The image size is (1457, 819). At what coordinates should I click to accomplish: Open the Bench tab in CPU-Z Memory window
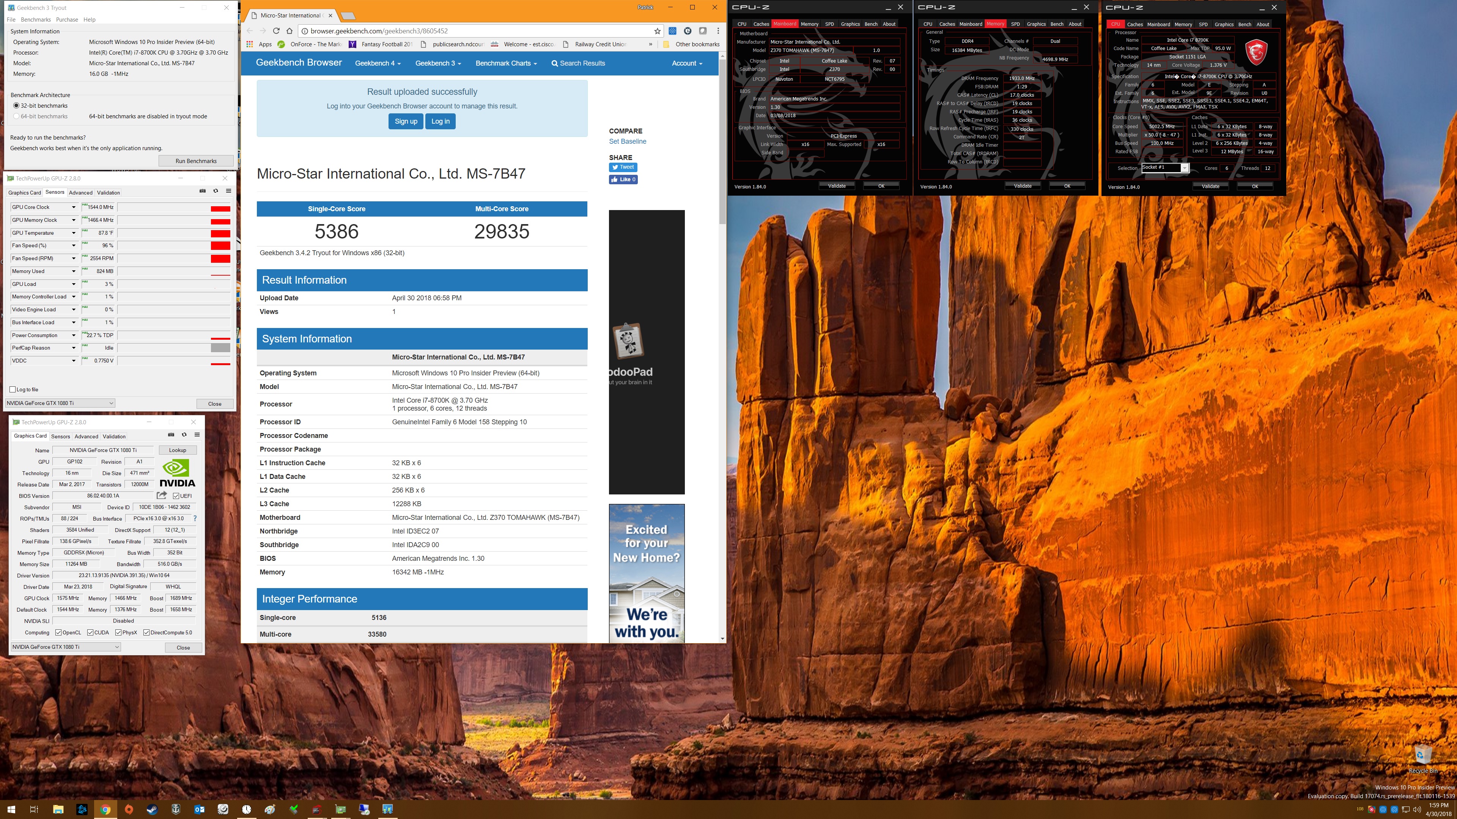1057,24
